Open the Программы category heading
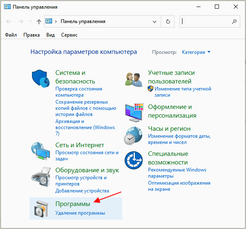 click(x=73, y=204)
